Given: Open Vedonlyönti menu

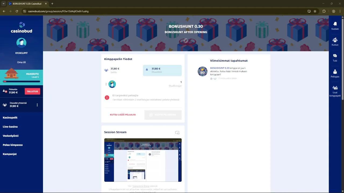Looking at the screenshot, I should coord(10,136).
